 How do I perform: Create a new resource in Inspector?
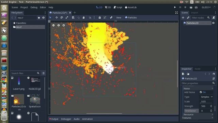pos(183,74)
